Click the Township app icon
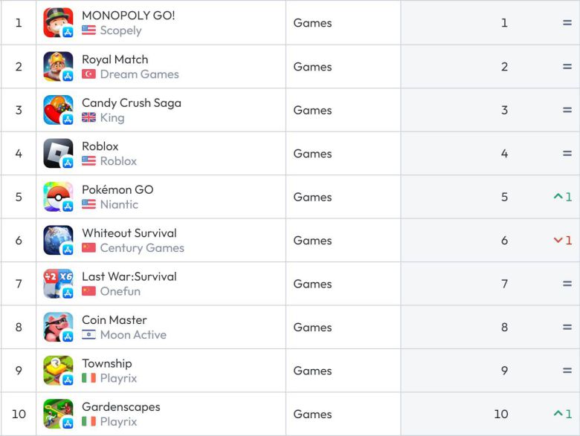This screenshot has width=580, height=436. pos(58,370)
